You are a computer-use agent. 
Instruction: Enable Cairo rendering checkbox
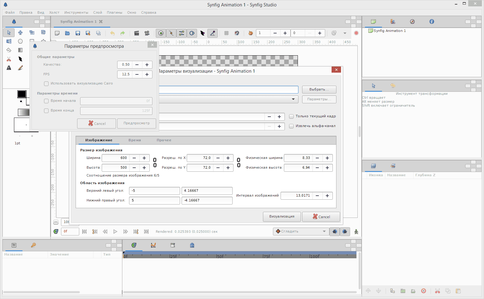pyautogui.click(x=46, y=84)
